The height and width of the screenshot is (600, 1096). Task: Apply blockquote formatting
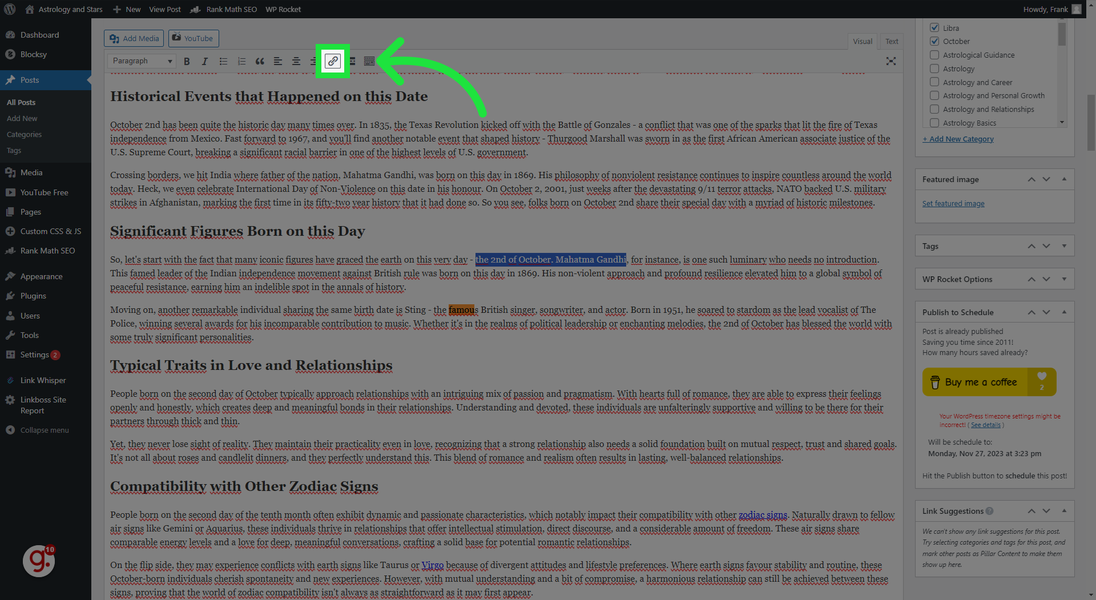click(x=260, y=61)
